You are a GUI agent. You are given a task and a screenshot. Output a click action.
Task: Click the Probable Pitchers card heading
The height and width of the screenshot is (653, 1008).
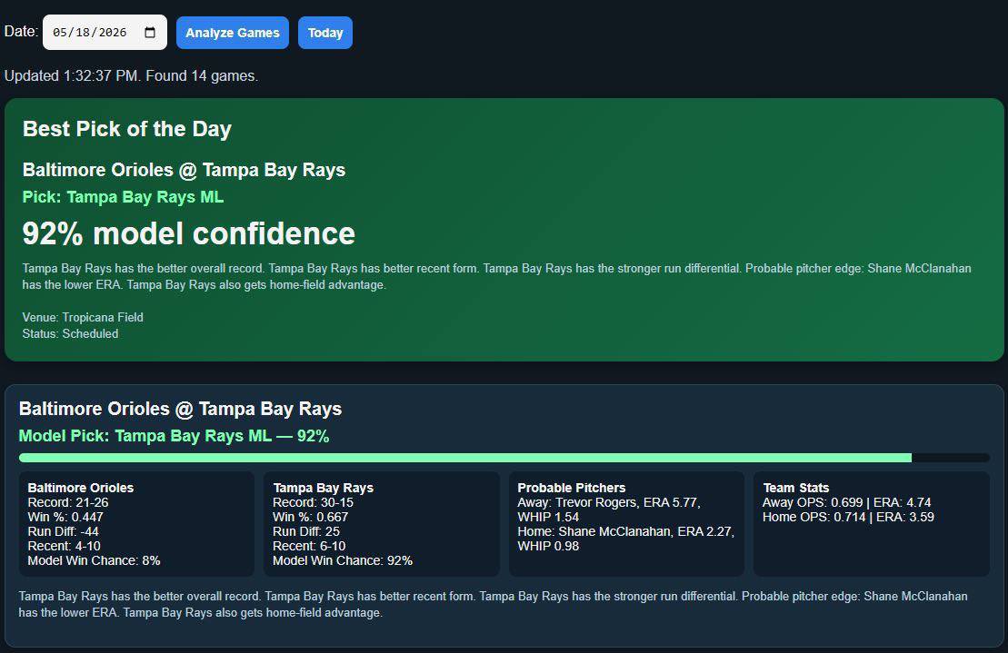(x=572, y=488)
